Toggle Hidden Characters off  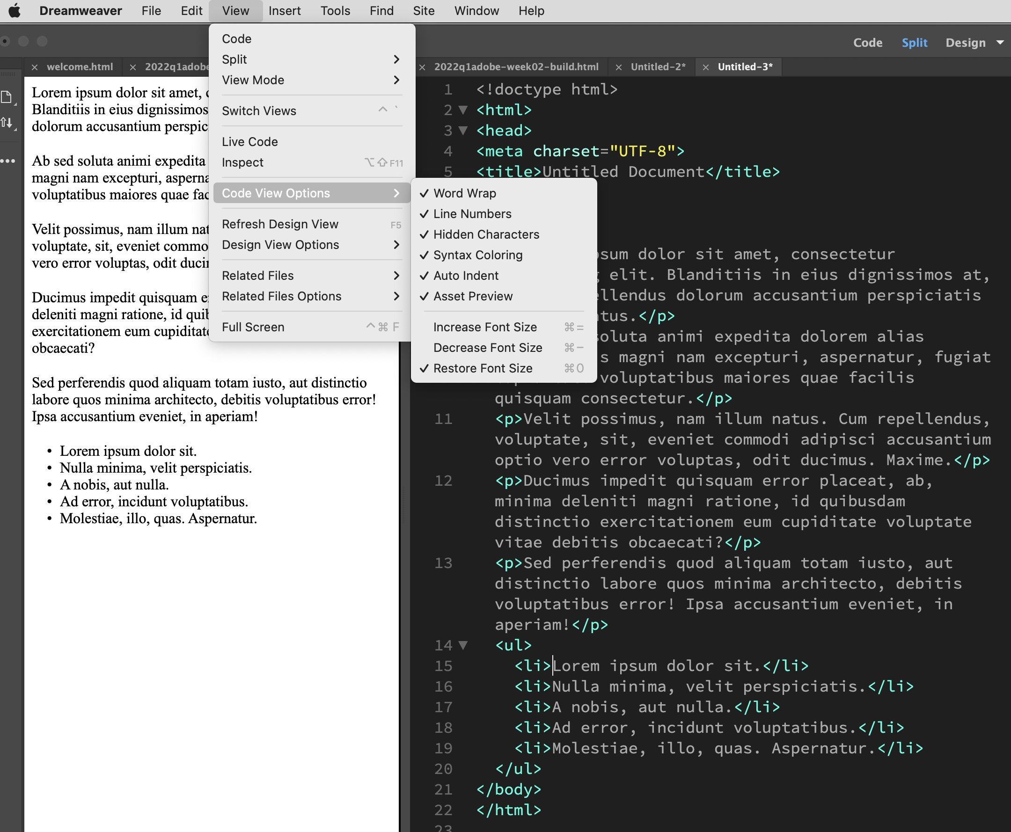click(x=485, y=234)
